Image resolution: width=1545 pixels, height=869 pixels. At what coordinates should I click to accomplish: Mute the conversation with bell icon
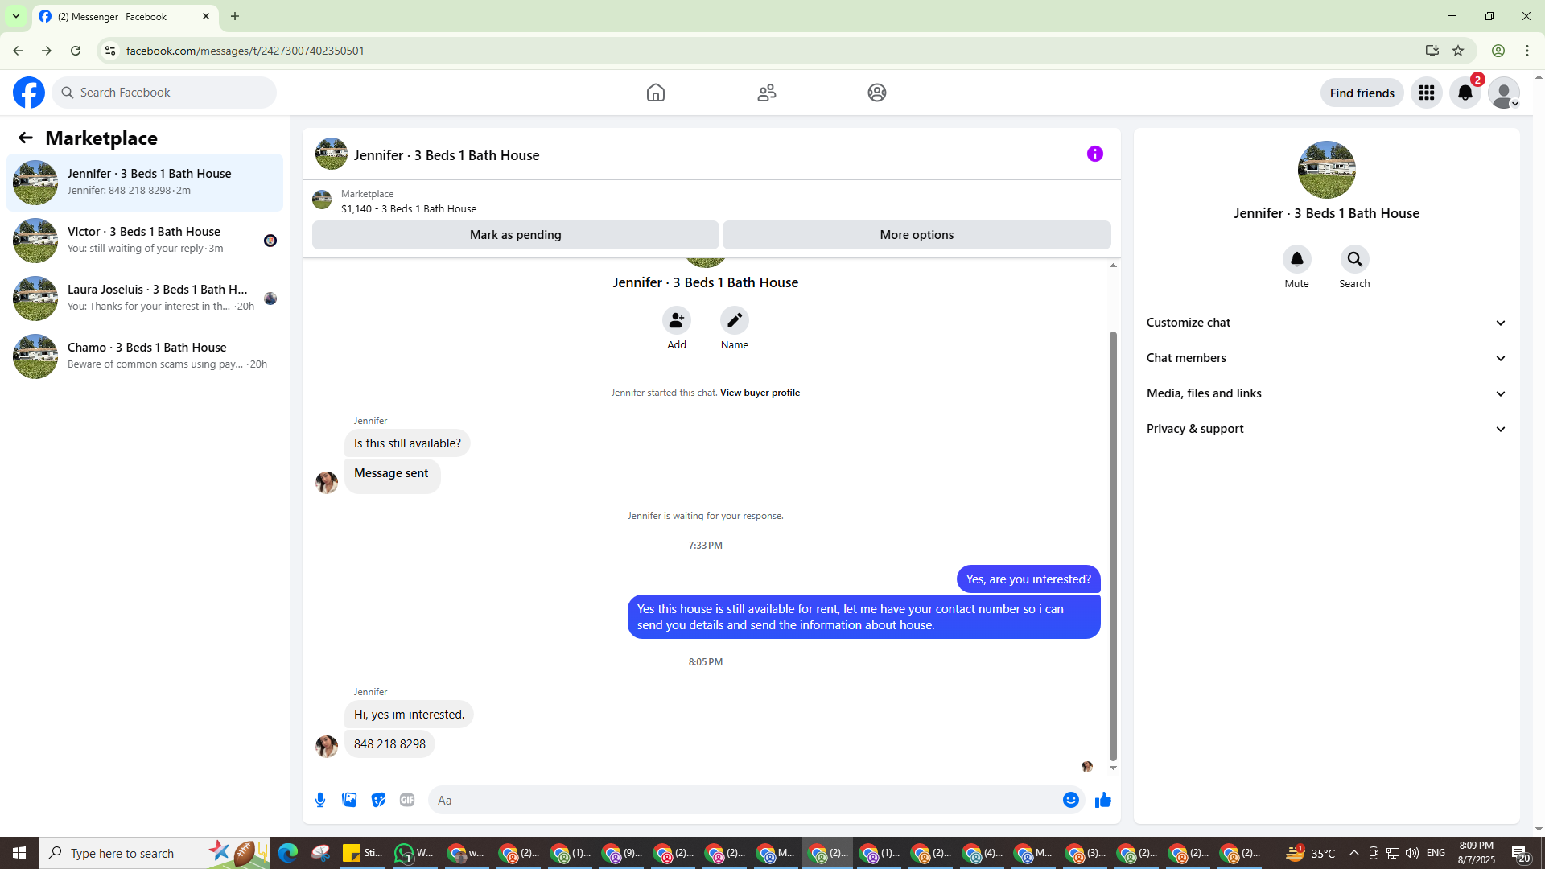1297,259
